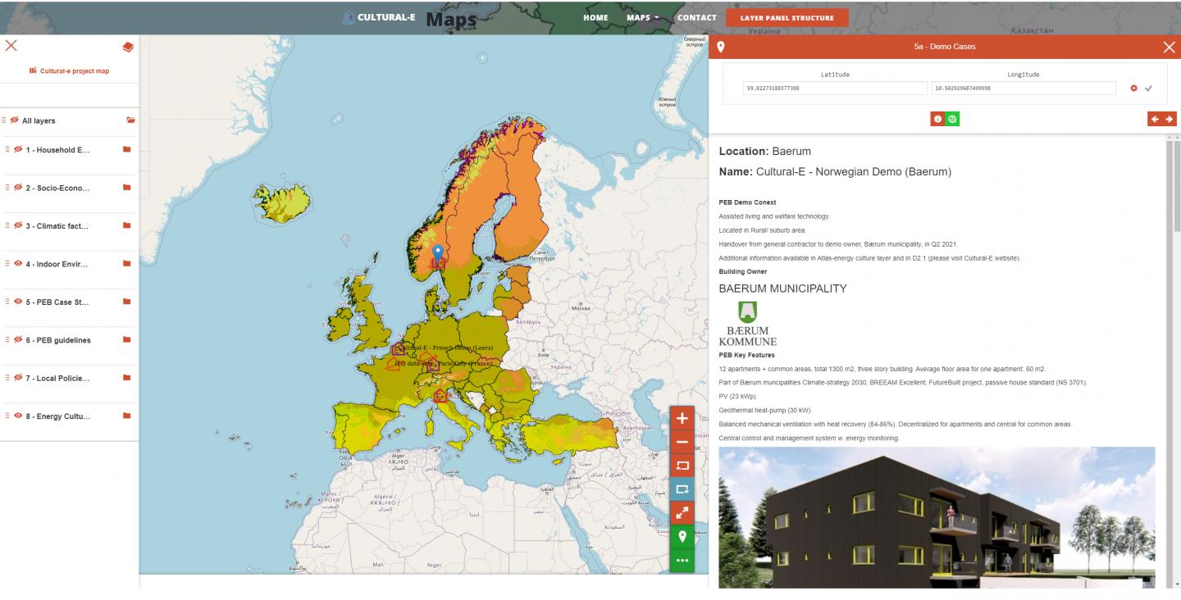This screenshot has height=600, width=1181.
Task: Click the fullscreen expand arrows map button
Action: pos(682,513)
